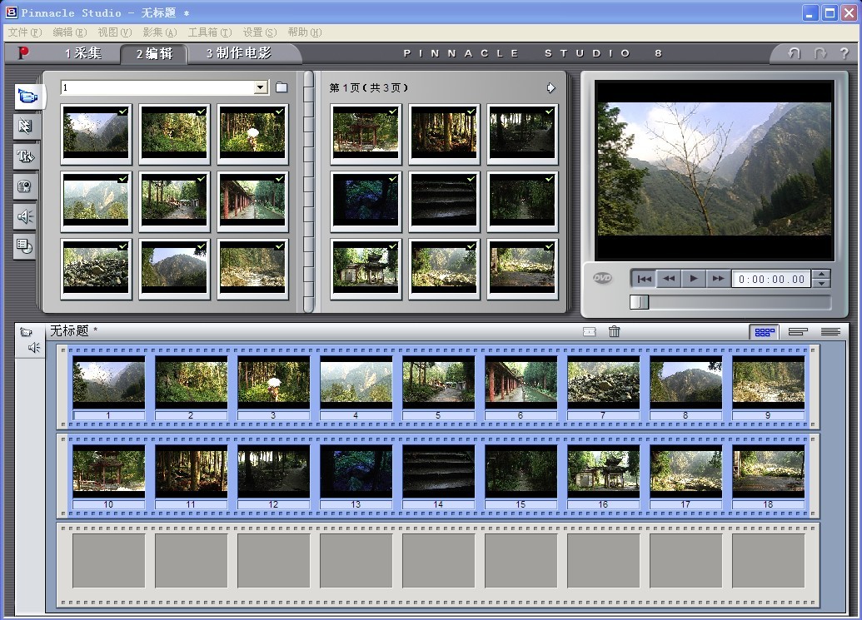Delete selected clip with trash can icon
This screenshot has width=862, height=620.
(615, 331)
